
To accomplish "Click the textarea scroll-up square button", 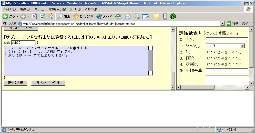I will (150, 48).
